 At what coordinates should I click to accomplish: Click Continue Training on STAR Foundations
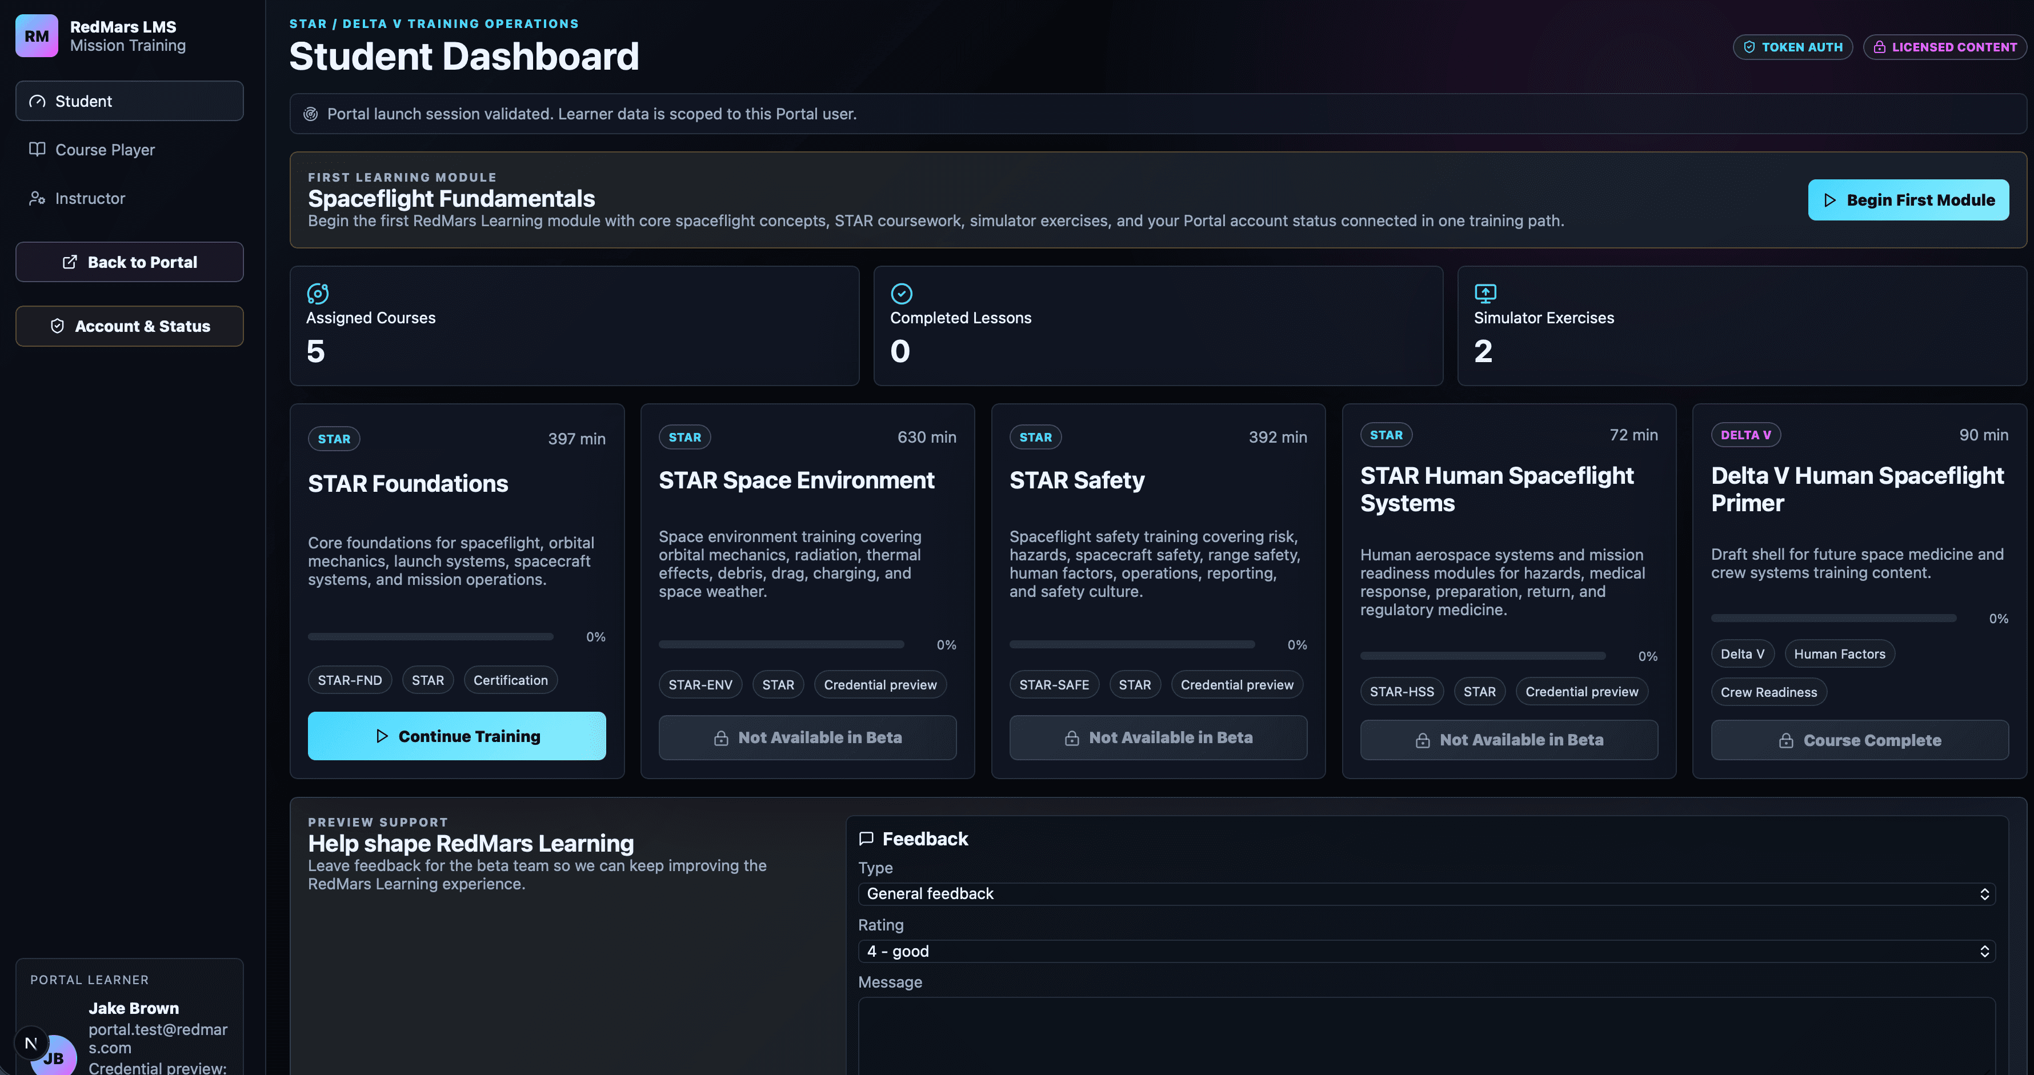[457, 736]
